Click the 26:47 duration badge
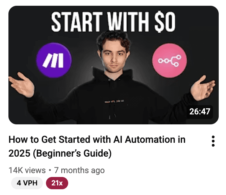This screenshot has width=226, height=195. [200, 112]
